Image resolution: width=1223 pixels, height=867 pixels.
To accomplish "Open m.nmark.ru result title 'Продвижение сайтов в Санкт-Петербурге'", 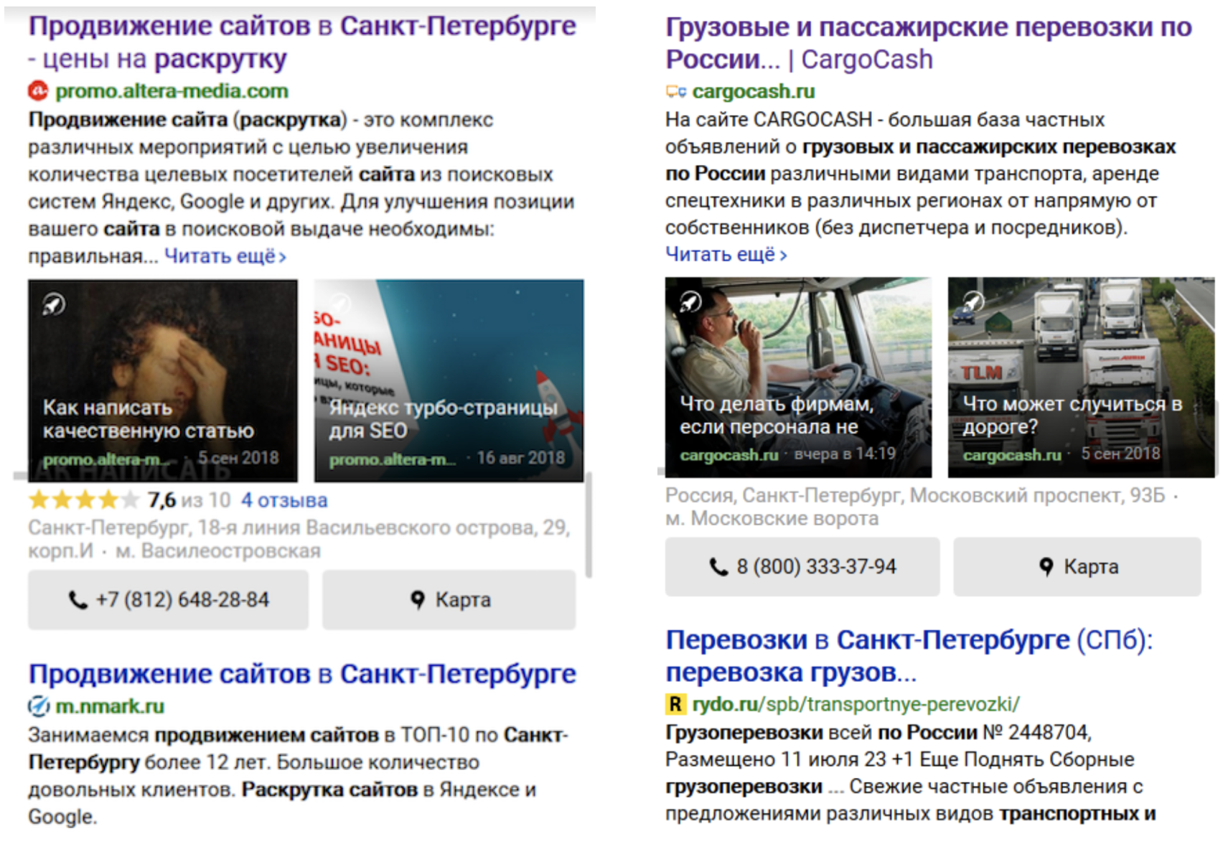I will tap(302, 674).
